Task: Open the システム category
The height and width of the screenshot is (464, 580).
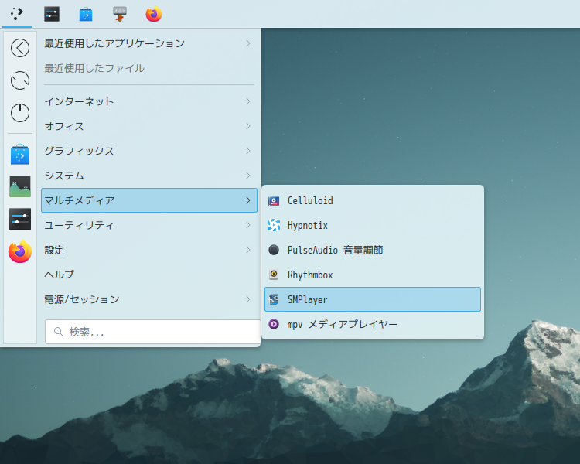Action: [x=149, y=176]
